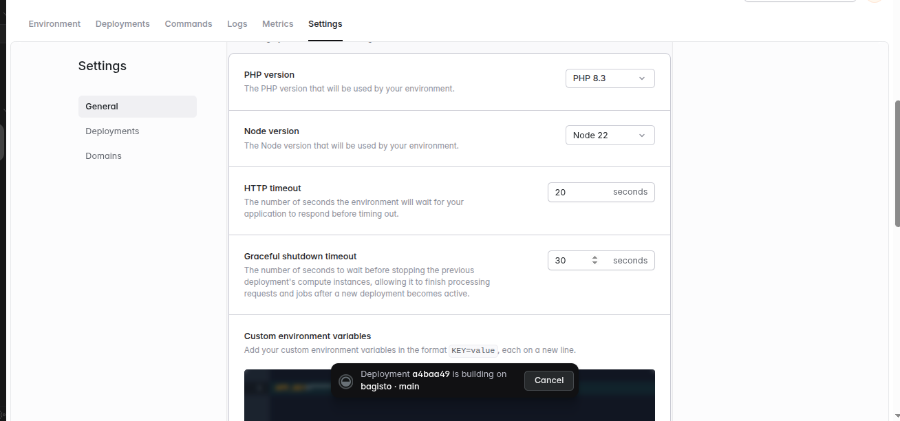Click the PHP version dropdown chevron
The width and height of the screenshot is (900, 421).
pyautogui.click(x=642, y=78)
